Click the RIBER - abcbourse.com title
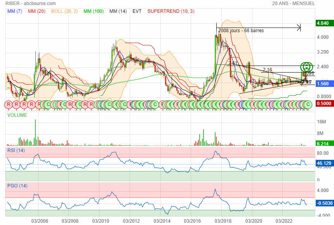Screen dimensions: 334x225 click(x=30, y=3)
